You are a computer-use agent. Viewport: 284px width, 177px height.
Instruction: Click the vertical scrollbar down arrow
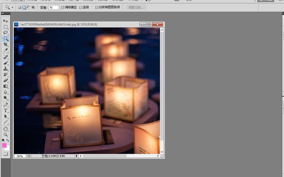point(162,151)
